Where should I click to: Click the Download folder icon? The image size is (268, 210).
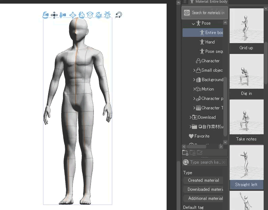point(195,117)
